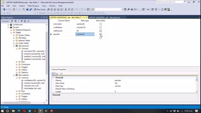The height and width of the screenshot is (113, 201).
Task: Click the Categorized view icon in Column Properties
Action: pos(53,74)
